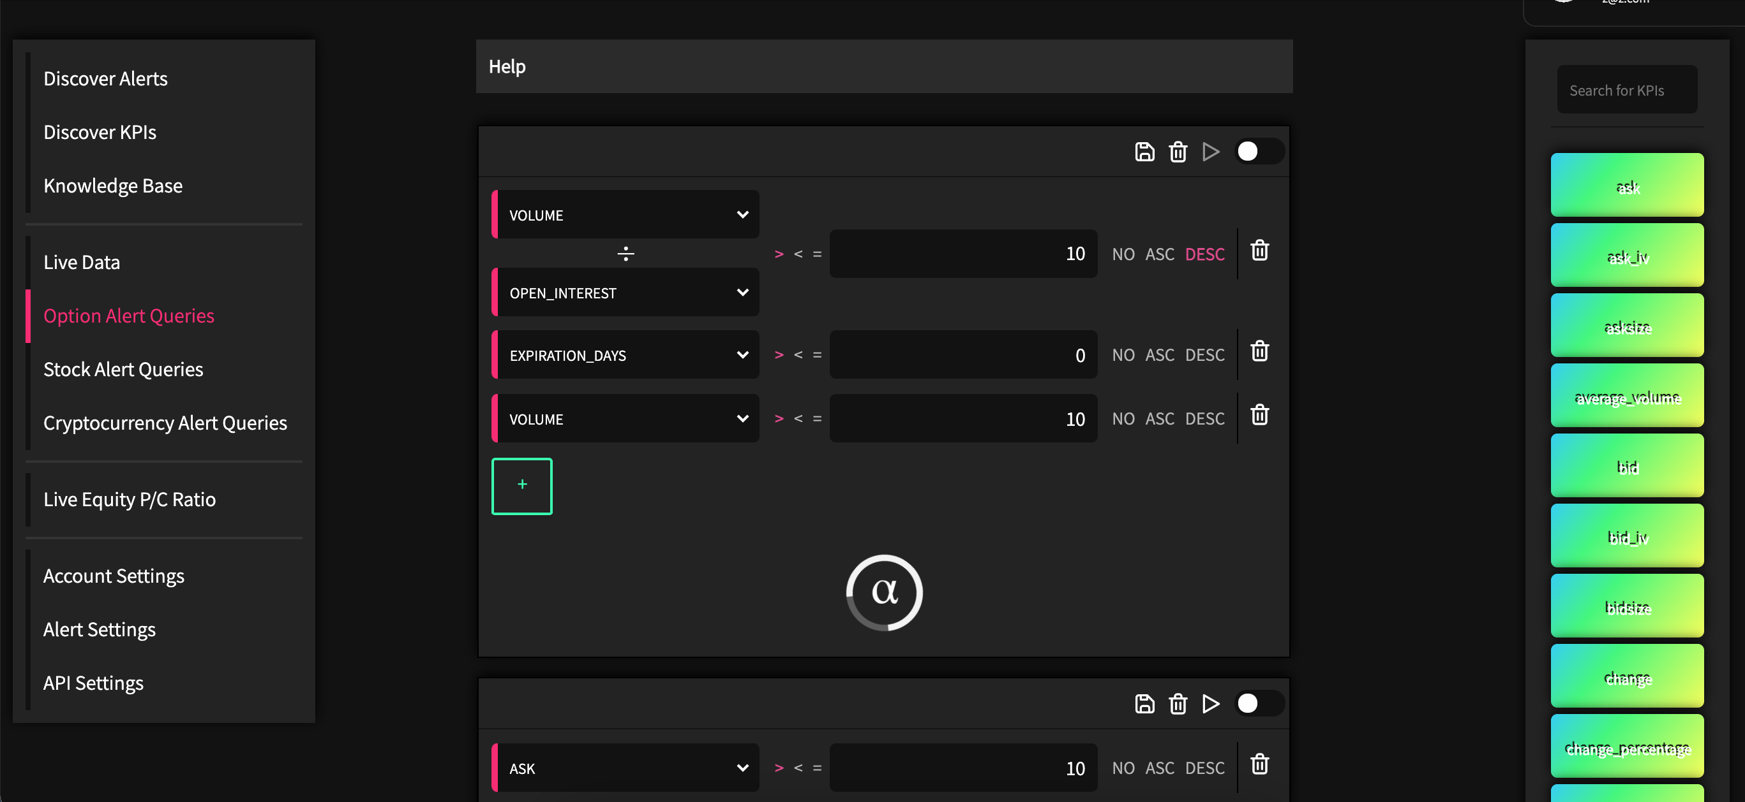This screenshot has height=802, width=1745.
Task: Set ASC sorting on the EXPIRATION_DAYS row
Action: (1160, 354)
